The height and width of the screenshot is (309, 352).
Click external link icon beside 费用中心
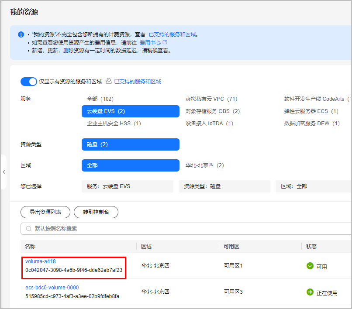[165, 43]
